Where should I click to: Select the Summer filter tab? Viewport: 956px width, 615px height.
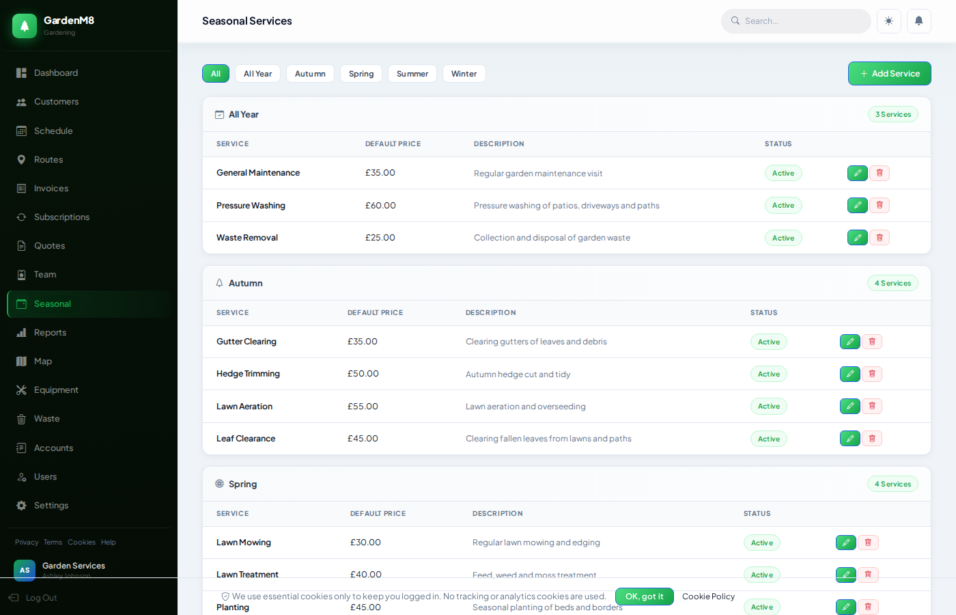(412, 73)
